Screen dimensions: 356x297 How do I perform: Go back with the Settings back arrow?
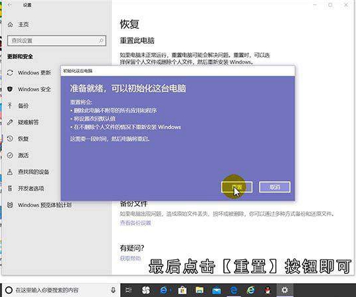tap(9, 5)
